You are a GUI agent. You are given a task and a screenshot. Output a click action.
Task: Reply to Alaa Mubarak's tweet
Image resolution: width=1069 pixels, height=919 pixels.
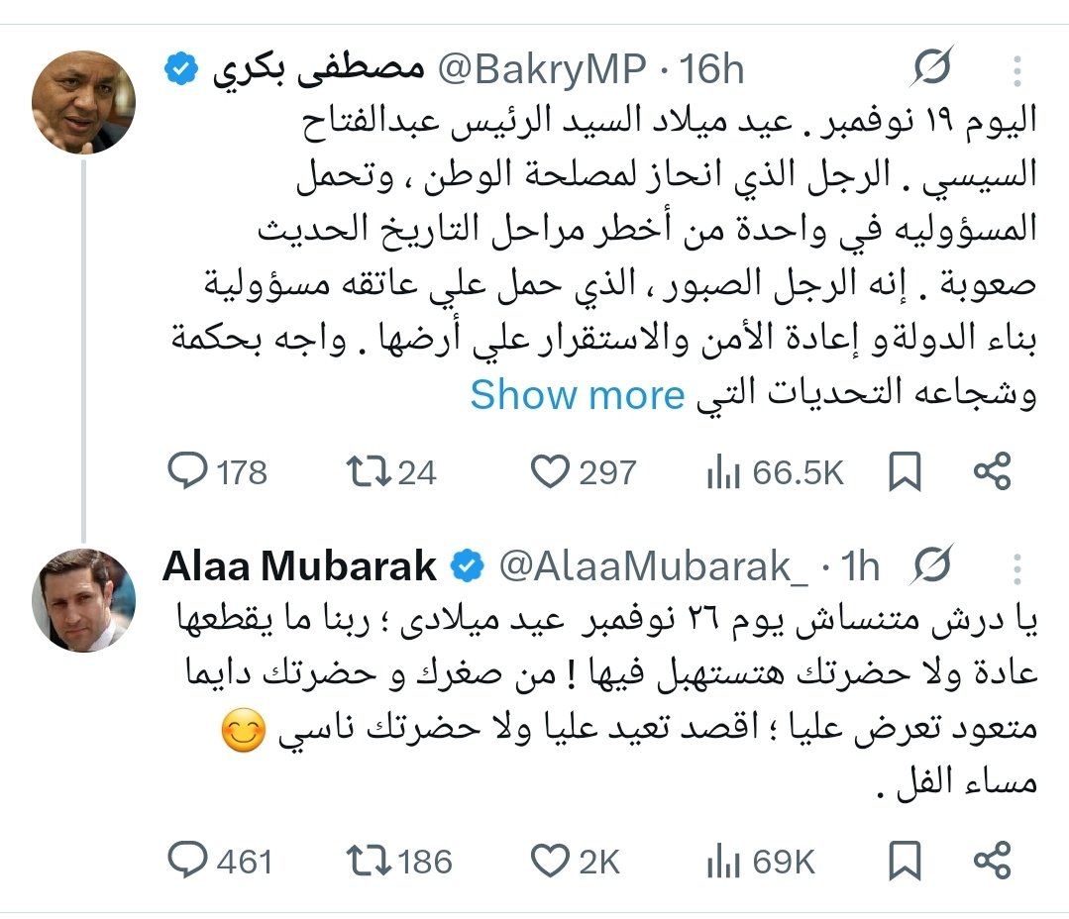pos(185,862)
